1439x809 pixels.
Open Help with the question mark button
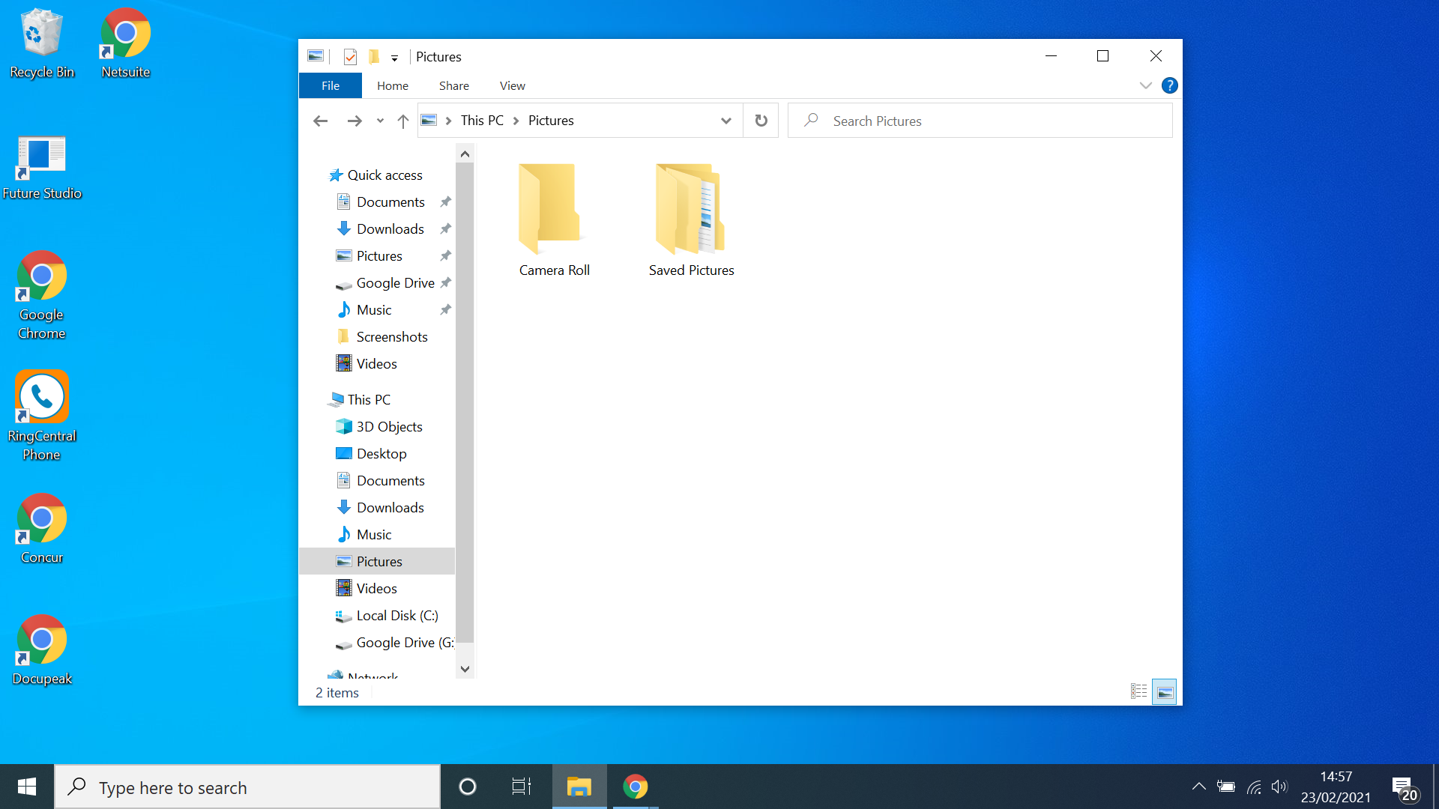[x=1169, y=85]
